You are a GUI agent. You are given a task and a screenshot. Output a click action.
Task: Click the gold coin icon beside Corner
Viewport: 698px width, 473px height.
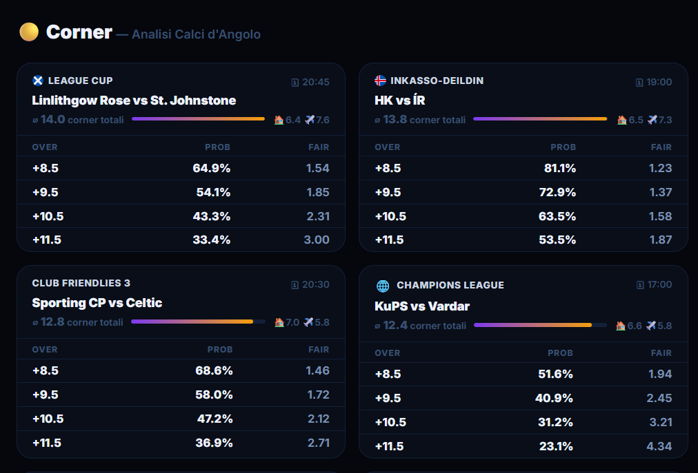(29, 32)
